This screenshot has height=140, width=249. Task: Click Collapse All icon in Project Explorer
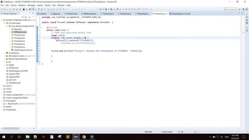23,17
